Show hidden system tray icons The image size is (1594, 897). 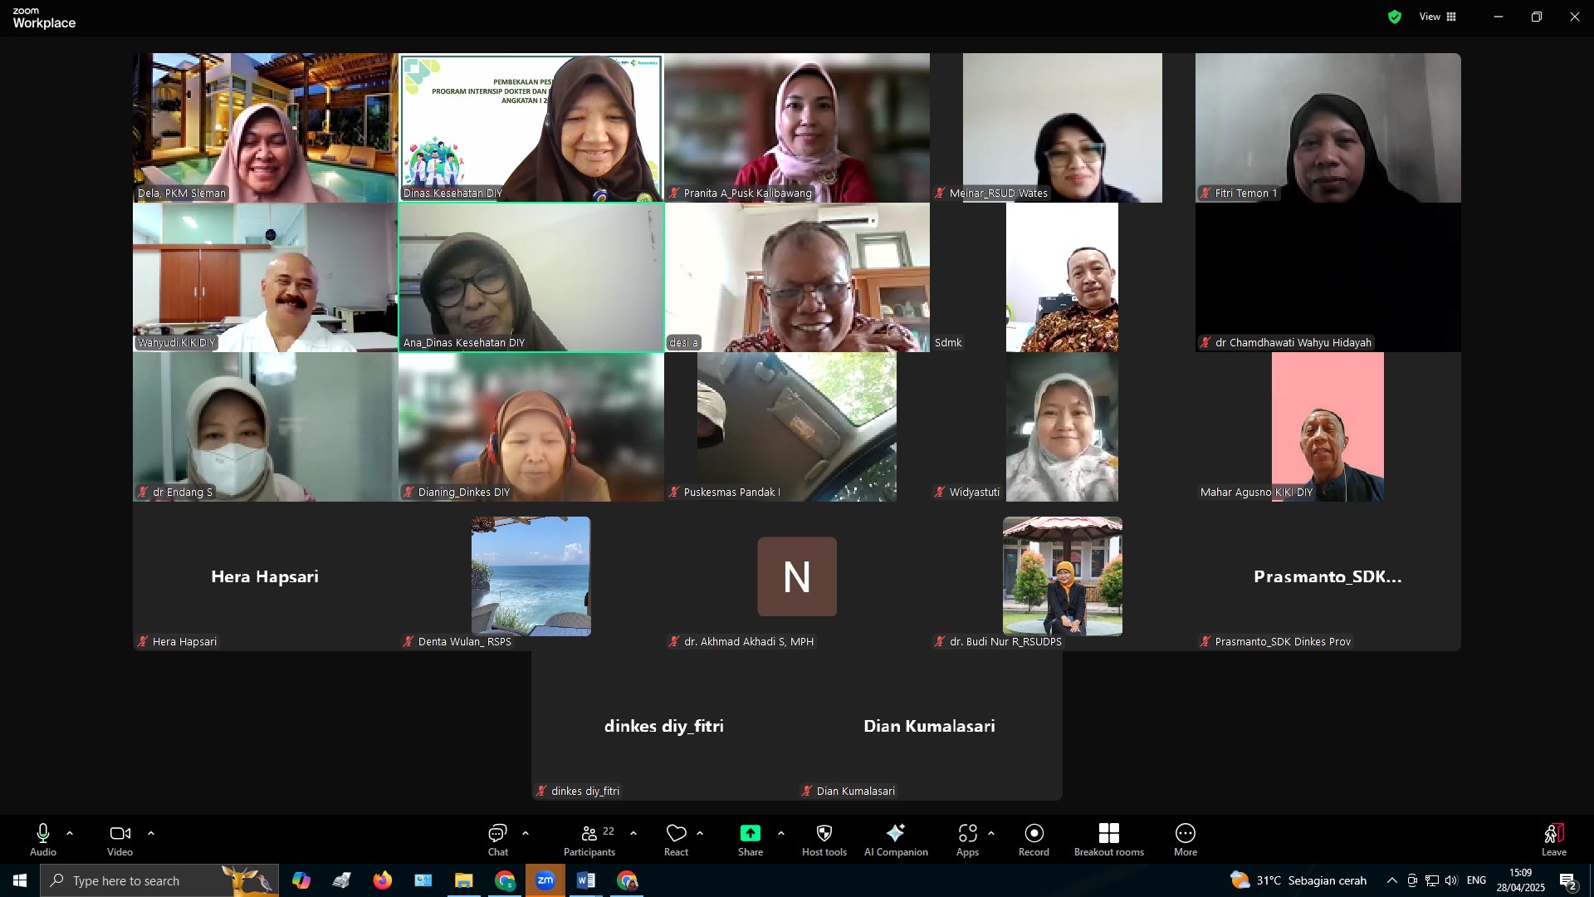coord(1392,880)
